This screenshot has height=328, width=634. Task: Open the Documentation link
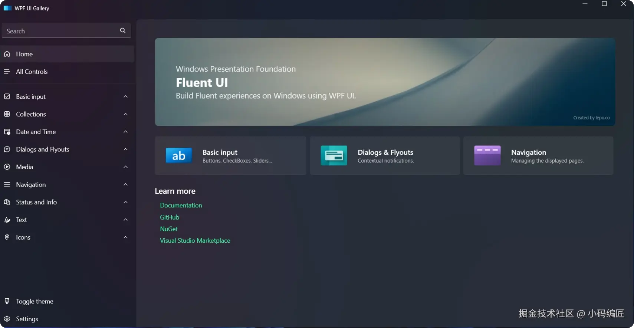tap(181, 205)
